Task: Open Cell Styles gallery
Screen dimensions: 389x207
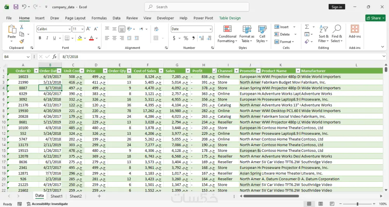Action: pyautogui.click(x=262, y=34)
